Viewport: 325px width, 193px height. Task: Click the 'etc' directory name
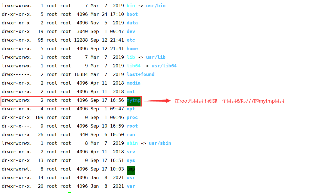pyautogui.click(x=131, y=40)
